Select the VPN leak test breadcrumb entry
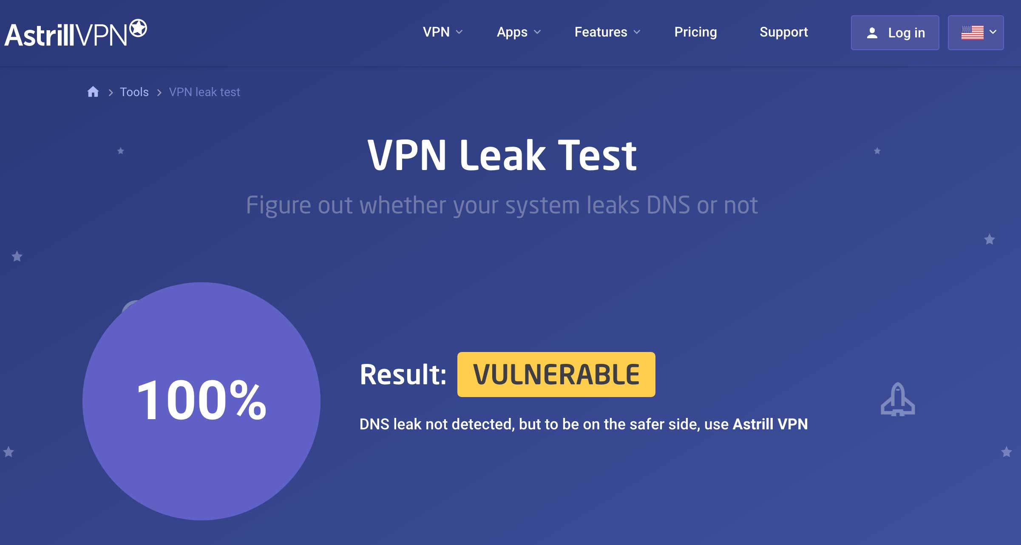 204,92
